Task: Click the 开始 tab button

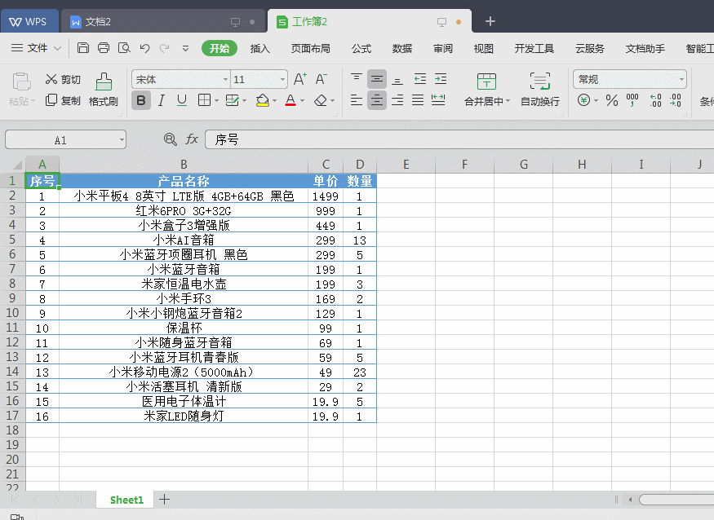Action: [x=220, y=48]
